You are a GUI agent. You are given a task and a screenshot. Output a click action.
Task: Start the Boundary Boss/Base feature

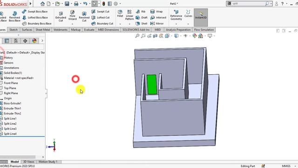tap(37, 24)
